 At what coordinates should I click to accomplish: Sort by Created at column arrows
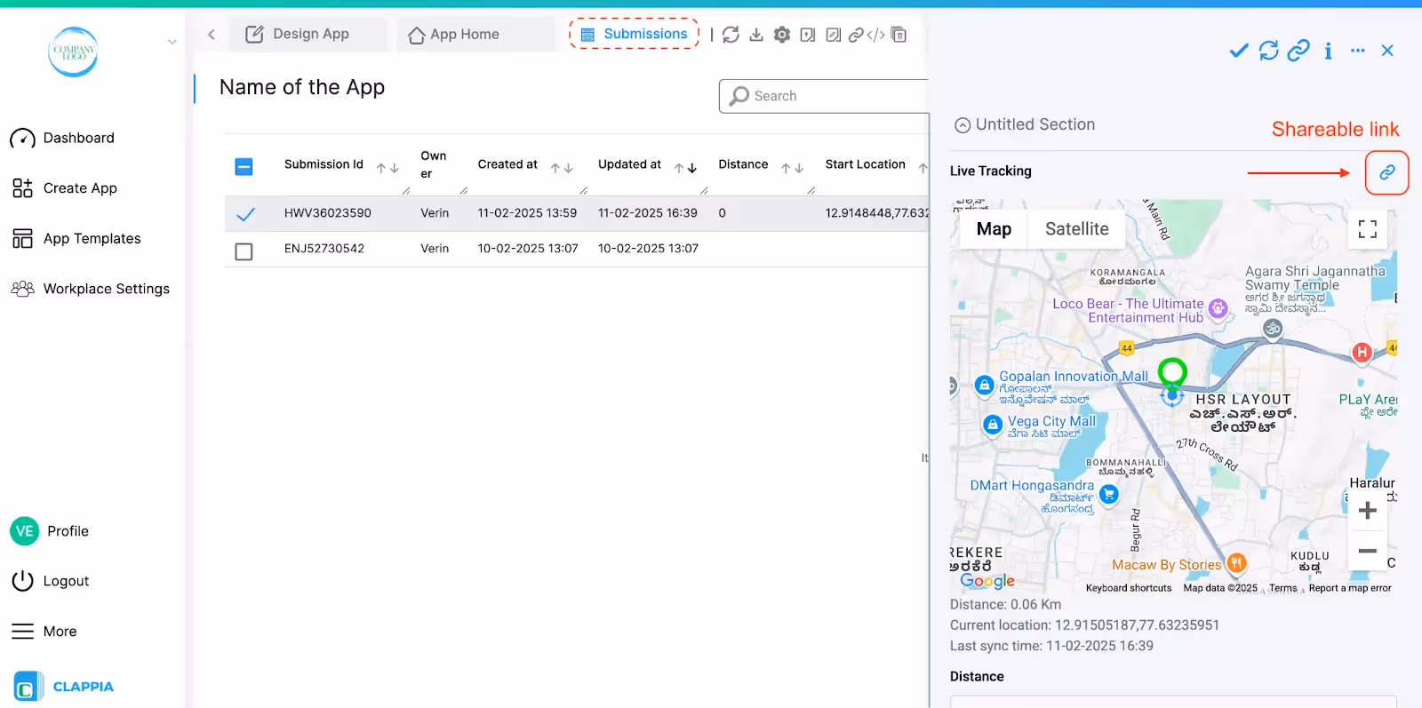click(562, 168)
